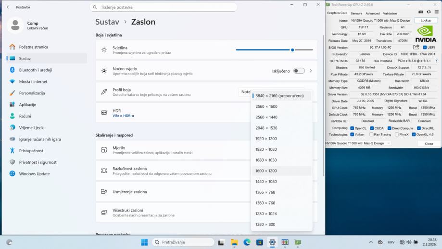Click the volume icon in system tray

click(409, 242)
